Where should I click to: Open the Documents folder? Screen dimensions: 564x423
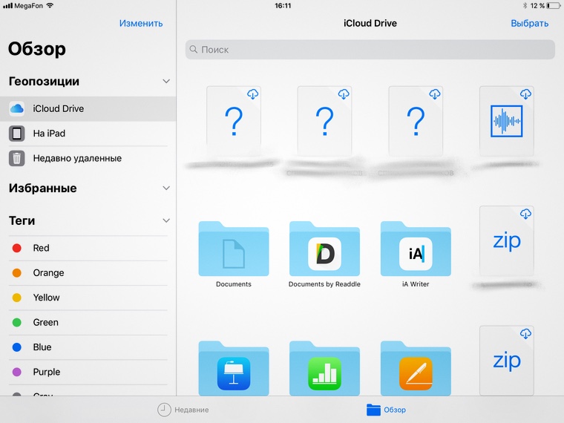pos(234,249)
